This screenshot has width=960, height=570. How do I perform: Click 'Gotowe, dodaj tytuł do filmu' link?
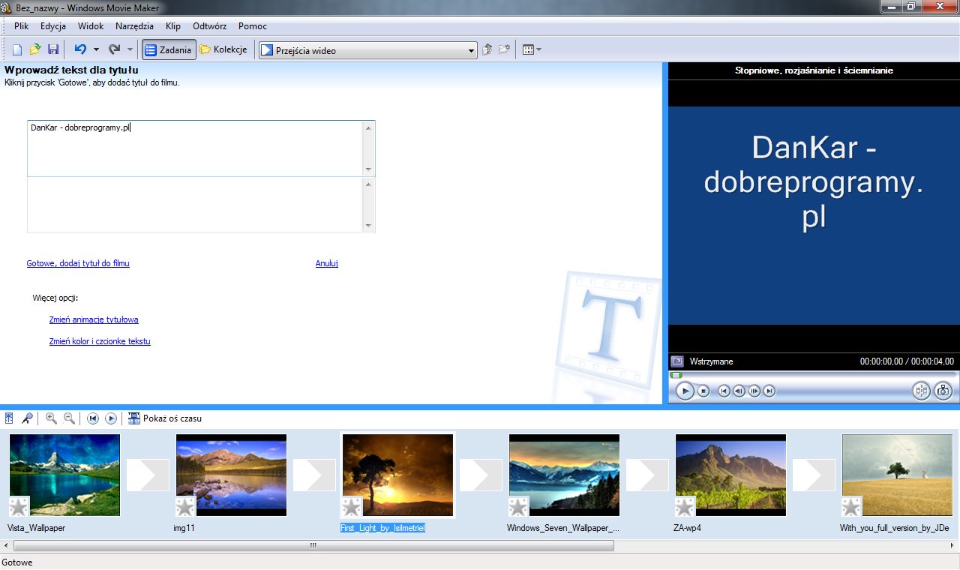[x=78, y=264]
